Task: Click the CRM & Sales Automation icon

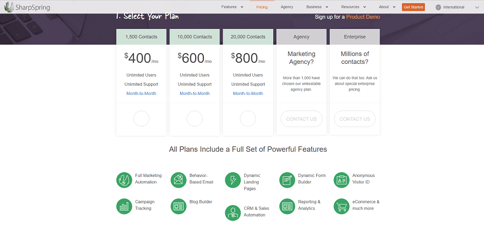Action: tap(233, 212)
